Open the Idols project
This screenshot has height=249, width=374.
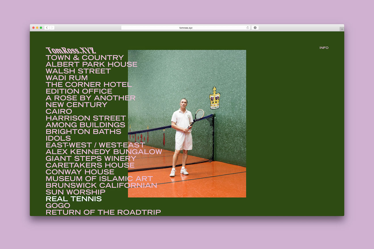[x=58, y=138]
